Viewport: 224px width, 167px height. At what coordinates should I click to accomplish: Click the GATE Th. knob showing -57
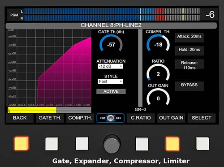pos(111,44)
